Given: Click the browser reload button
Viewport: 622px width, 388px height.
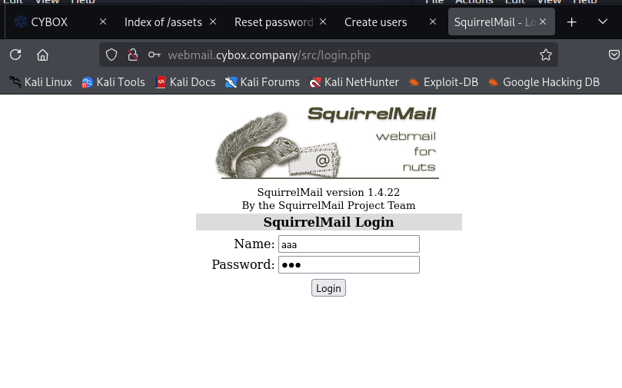Looking at the screenshot, I should [15, 55].
